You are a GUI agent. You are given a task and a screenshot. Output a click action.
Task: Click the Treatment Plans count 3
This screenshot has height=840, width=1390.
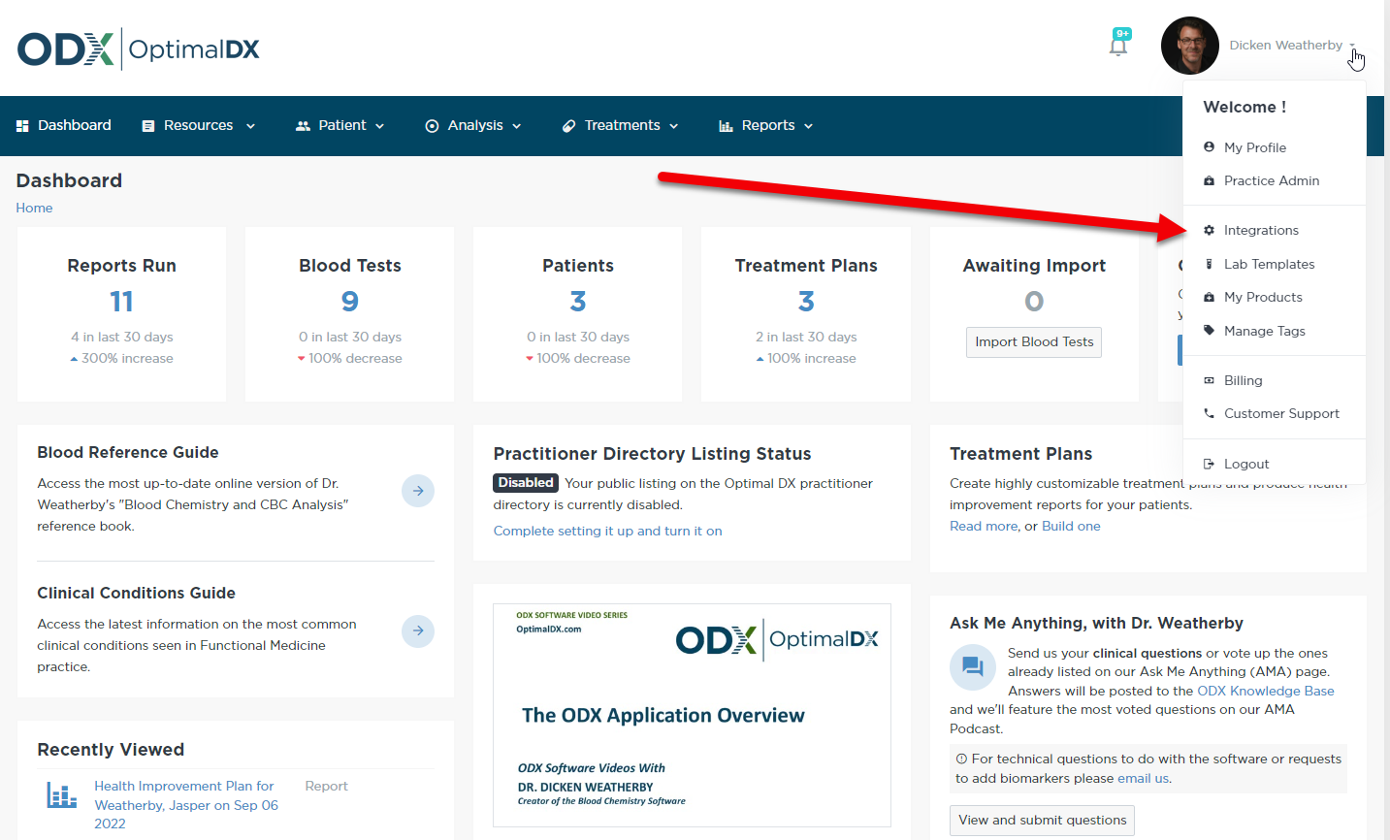coord(806,302)
